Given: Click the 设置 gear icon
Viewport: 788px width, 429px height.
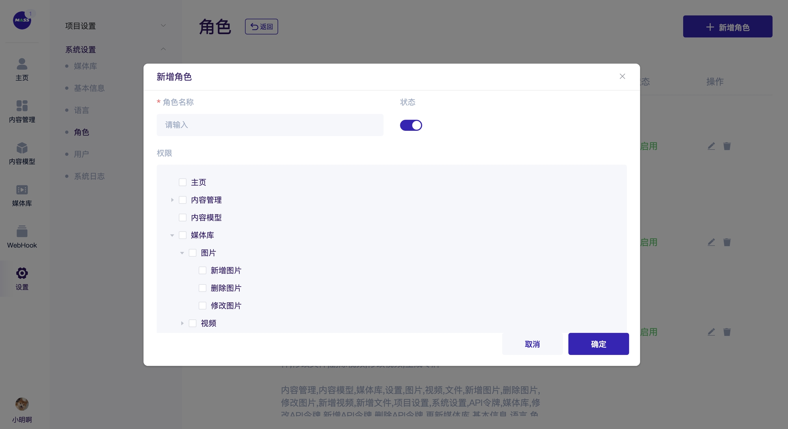Looking at the screenshot, I should coord(22,273).
